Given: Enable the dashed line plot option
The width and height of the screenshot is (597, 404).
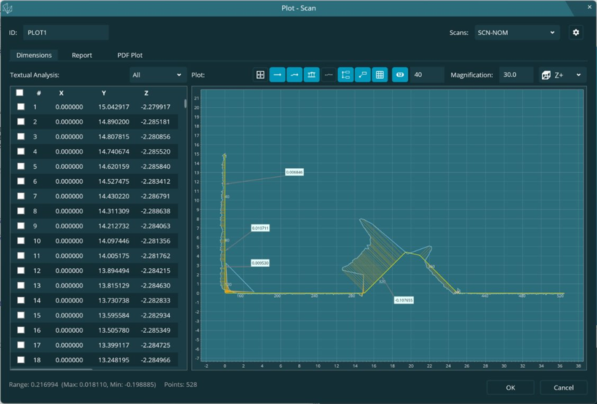Looking at the screenshot, I should (x=329, y=74).
